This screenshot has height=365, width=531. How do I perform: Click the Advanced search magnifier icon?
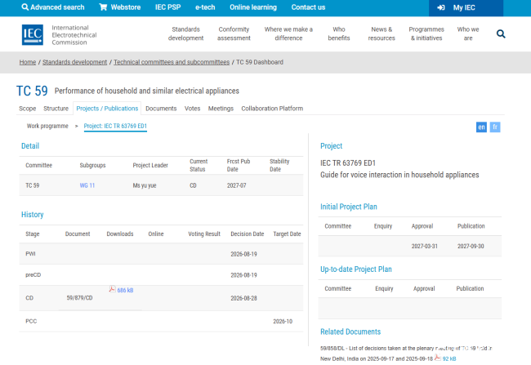[x=25, y=7]
